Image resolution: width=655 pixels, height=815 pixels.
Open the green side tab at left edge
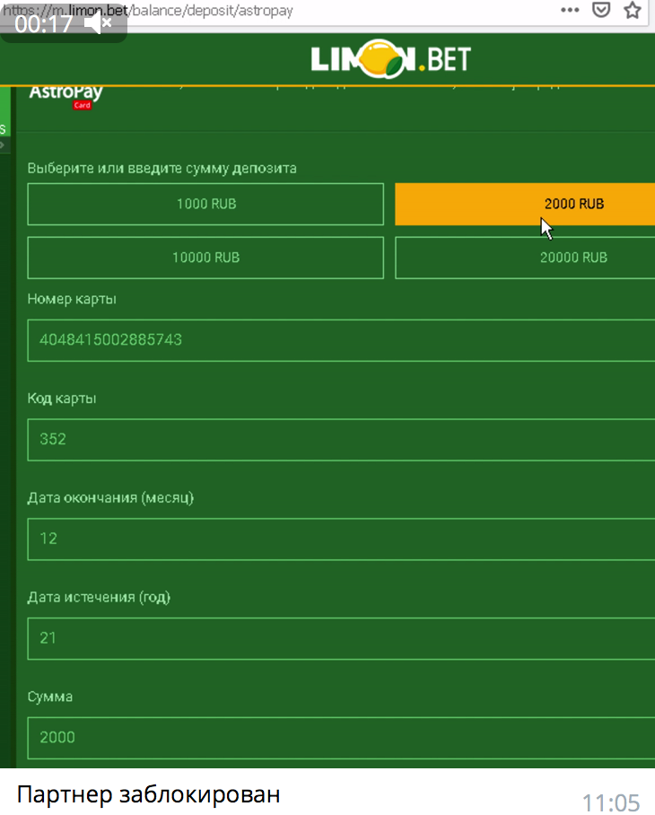[4, 112]
